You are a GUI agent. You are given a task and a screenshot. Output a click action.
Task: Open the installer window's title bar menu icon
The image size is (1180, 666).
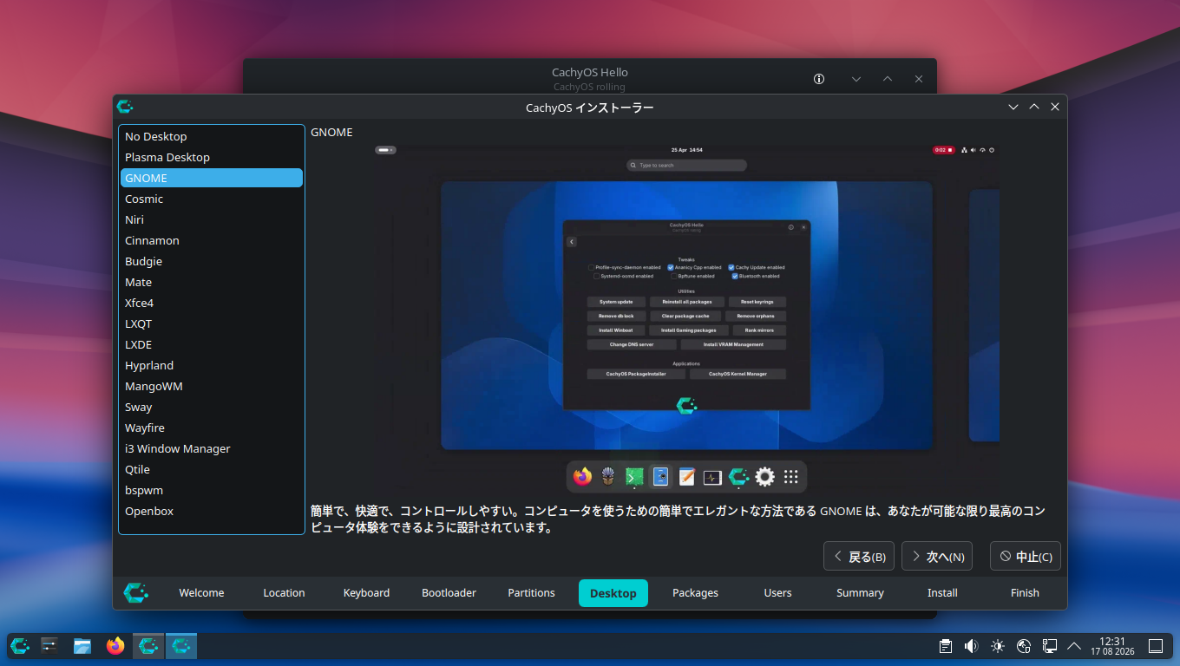(125, 107)
